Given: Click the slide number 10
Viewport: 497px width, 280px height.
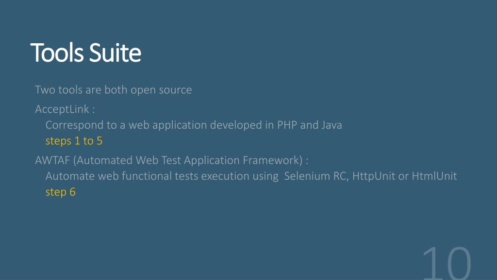Looking at the screenshot, I should [x=447, y=263].
